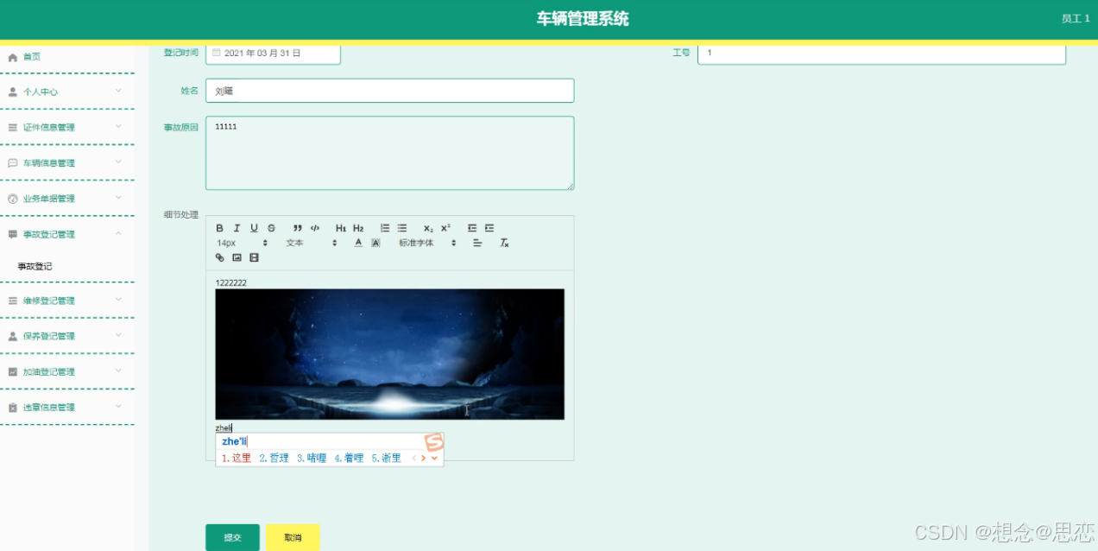Increase indent in editor
Viewport: 1098px width, 551px height.
(489, 228)
